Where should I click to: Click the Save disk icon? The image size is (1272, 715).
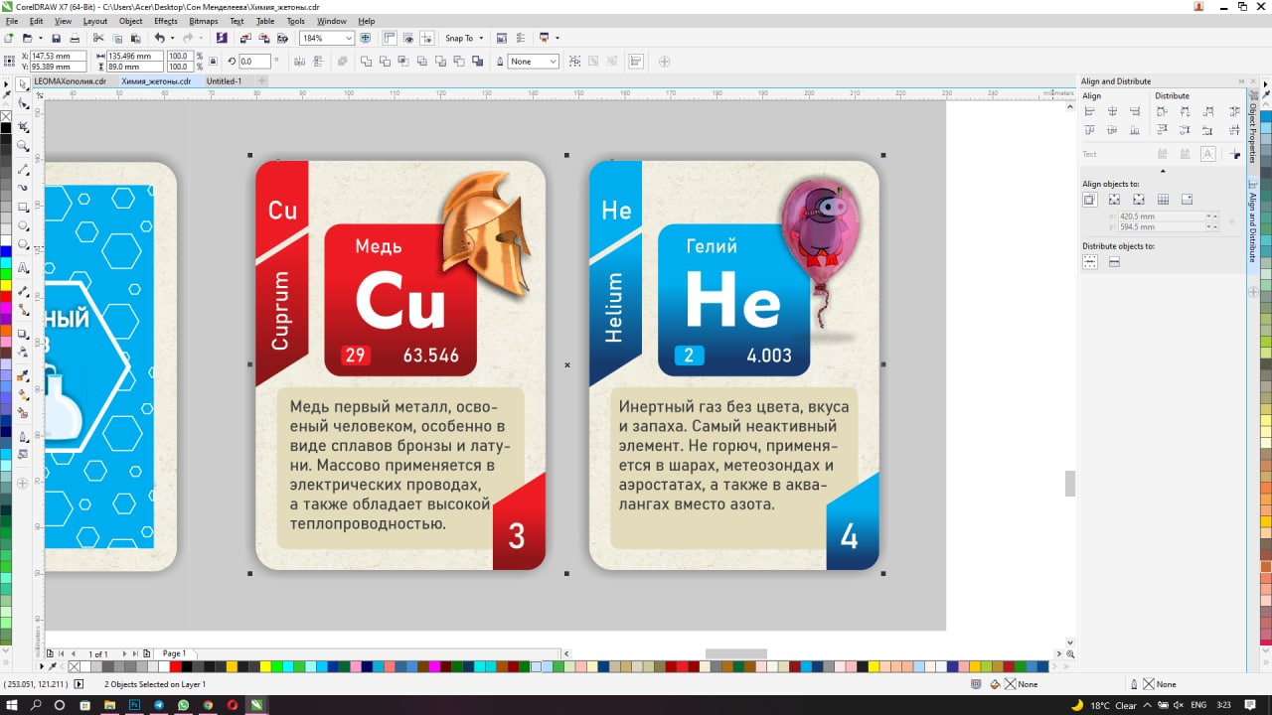57,38
